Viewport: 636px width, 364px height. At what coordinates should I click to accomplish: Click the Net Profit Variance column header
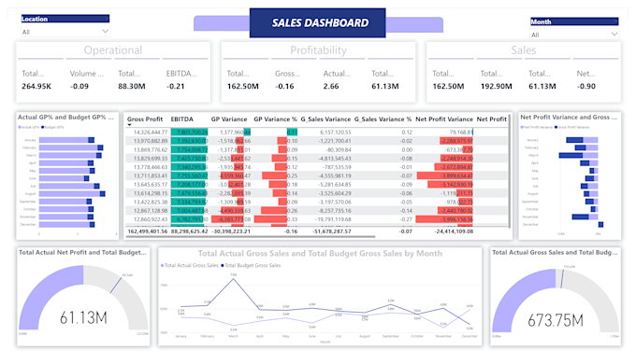point(444,119)
